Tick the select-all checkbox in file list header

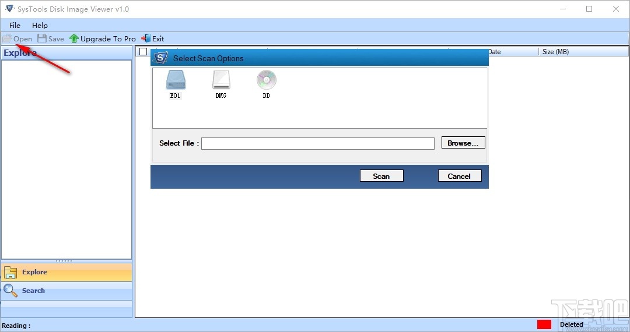click(143, 51)
